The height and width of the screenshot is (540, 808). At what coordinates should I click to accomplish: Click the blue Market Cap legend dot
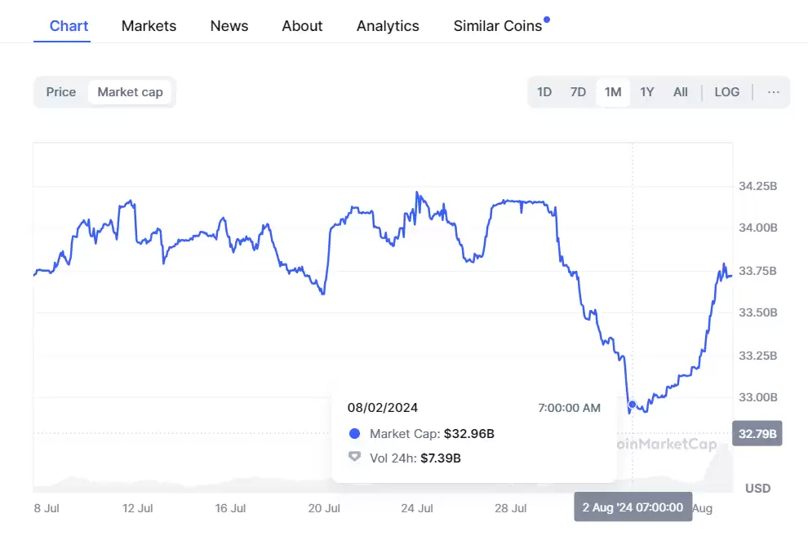click(354, 434)
